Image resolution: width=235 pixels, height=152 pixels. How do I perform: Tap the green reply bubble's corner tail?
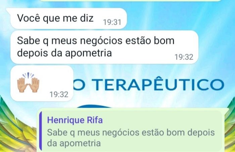point(226,110)
